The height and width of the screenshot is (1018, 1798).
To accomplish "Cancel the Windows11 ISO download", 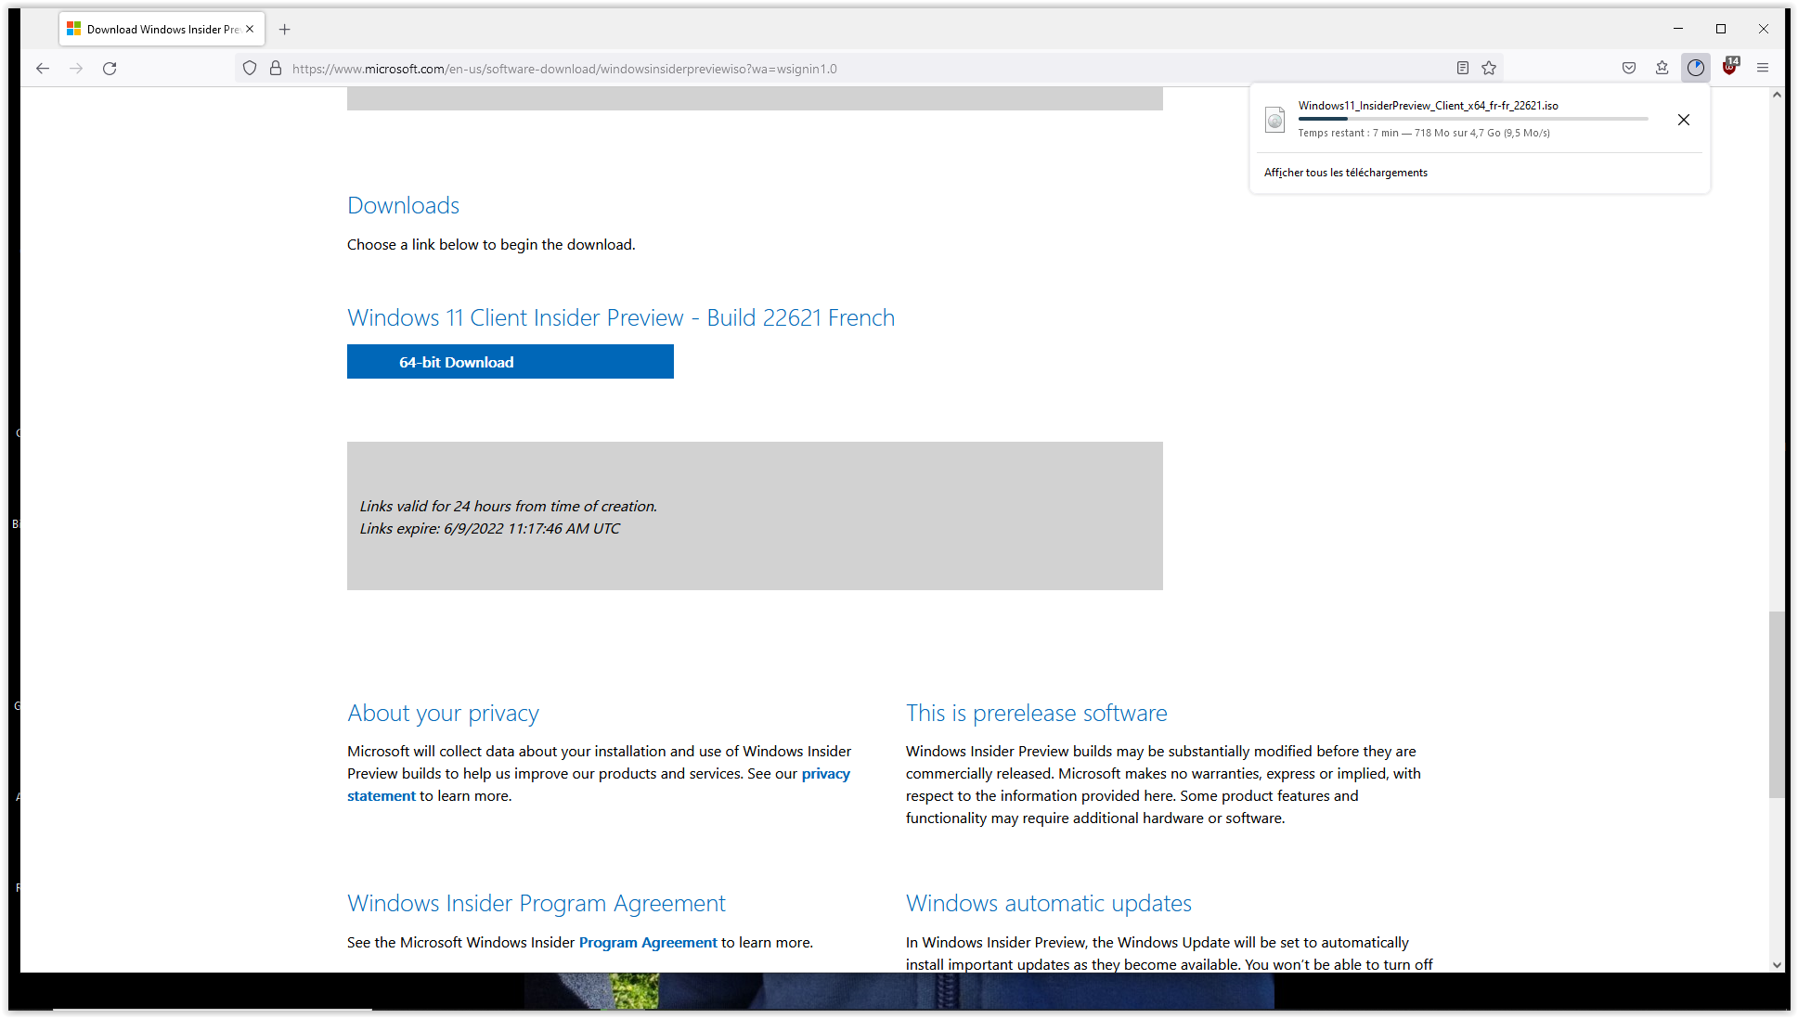I will (x=1683, y=120).
